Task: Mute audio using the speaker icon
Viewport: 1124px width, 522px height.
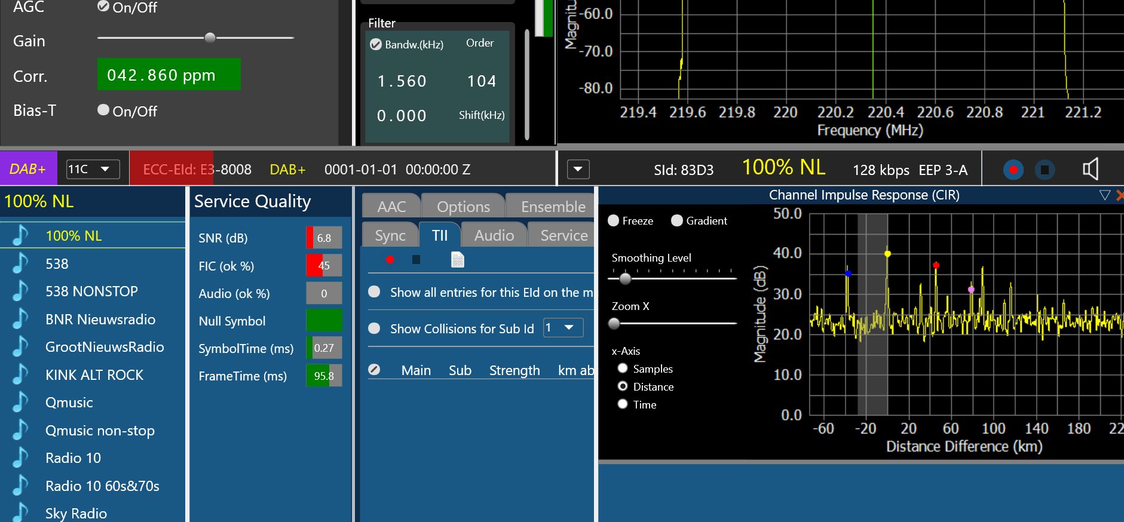Action: tap(1091, 170)
